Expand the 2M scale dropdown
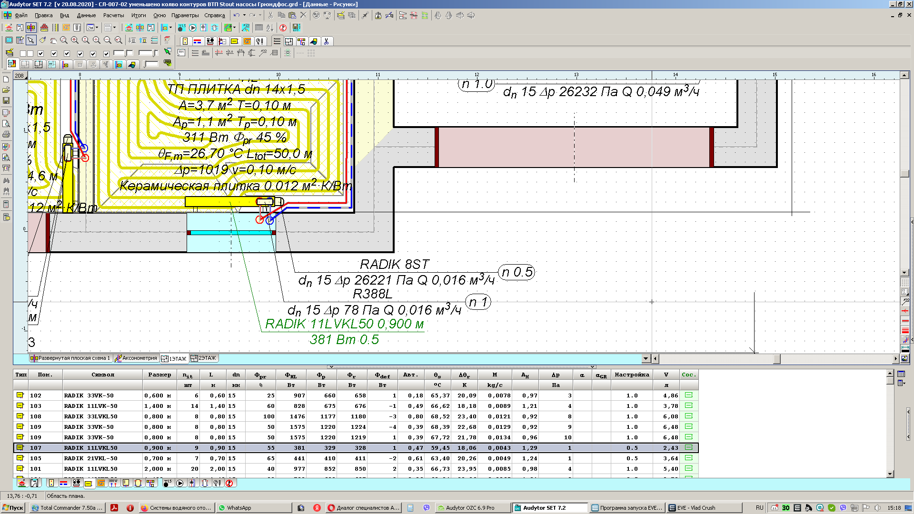This screenshot has height=514, width=914. pos(97,28)
